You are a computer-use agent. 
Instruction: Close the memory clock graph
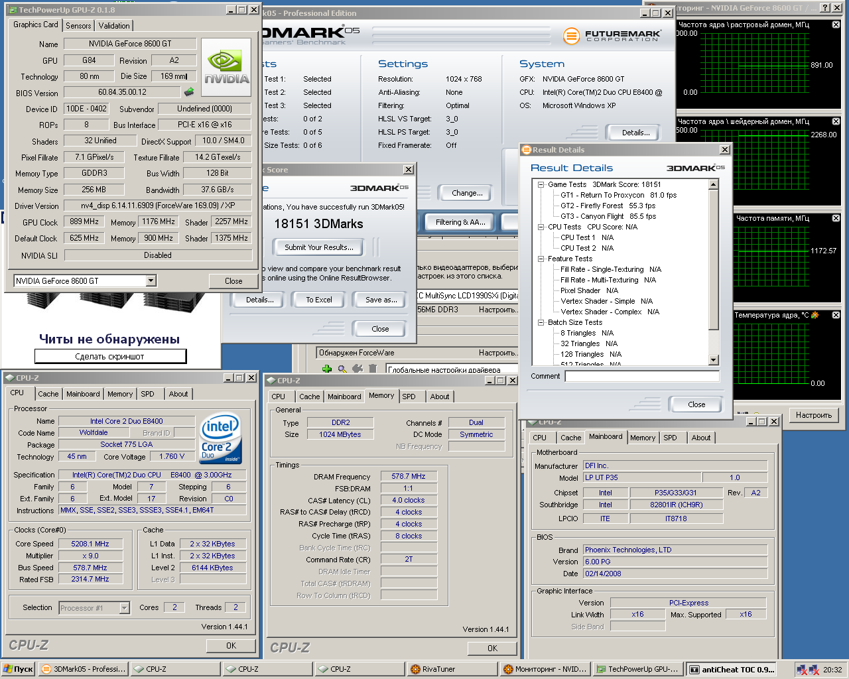[x=836, y=218]
